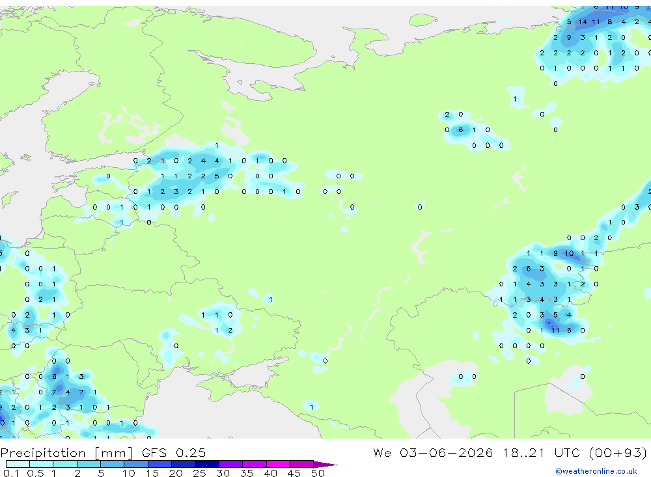Click the legend label "25" below the scale
This screenshot has height=477, width=651.
199,473
